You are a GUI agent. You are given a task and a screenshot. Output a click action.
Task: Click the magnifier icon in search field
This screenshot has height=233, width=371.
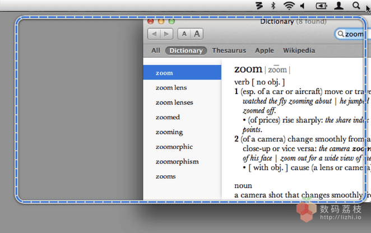point(341,34)
